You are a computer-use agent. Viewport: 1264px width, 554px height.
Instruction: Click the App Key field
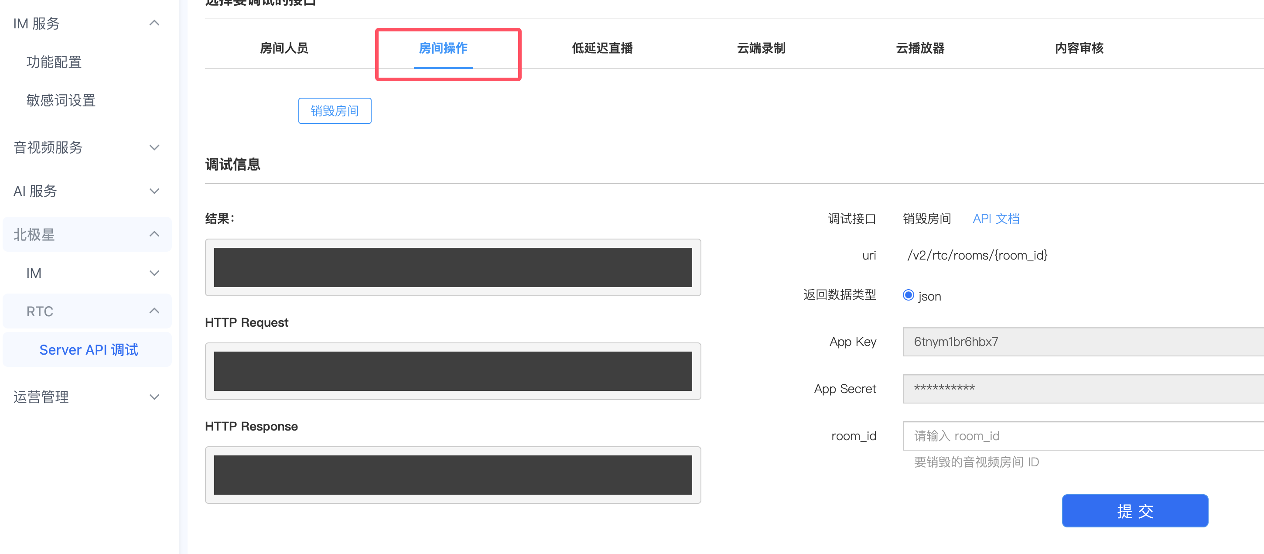point(1083,342)
